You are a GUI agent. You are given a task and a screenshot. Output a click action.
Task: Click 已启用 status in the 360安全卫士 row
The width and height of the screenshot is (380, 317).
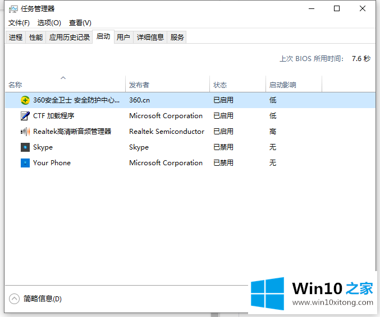click(x=223, y=100)
